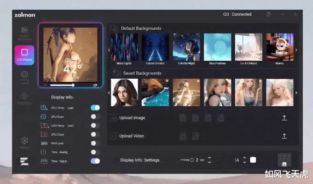313x184 pixels.
Task: Open the RGB lighting sidebar section
Action: (x=24, y=97)
